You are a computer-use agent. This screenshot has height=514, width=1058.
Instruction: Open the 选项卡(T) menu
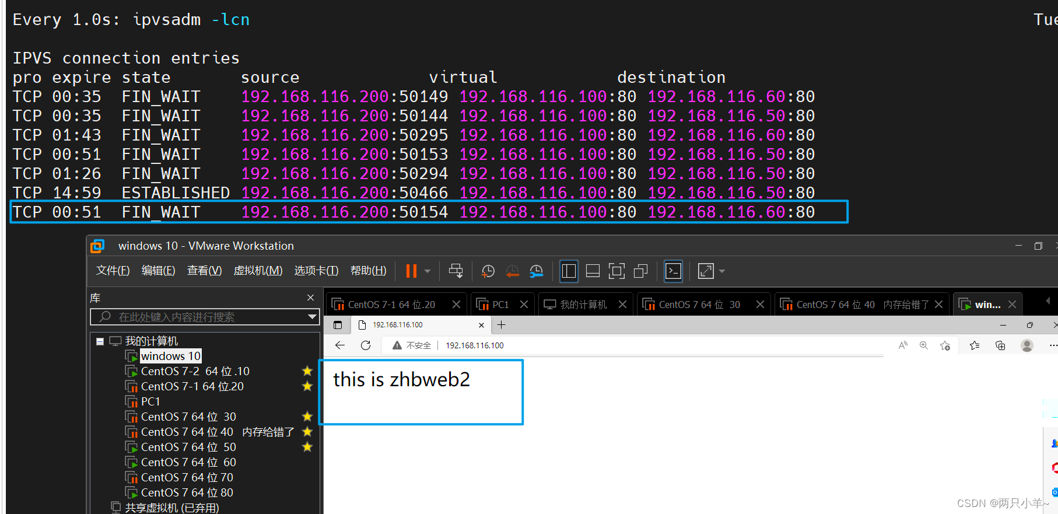pyautogui.click(x=316, y=271)
